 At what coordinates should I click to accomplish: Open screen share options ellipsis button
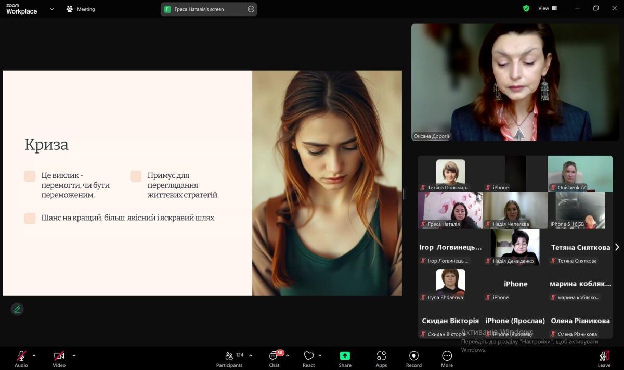click(x=251, y=9)
